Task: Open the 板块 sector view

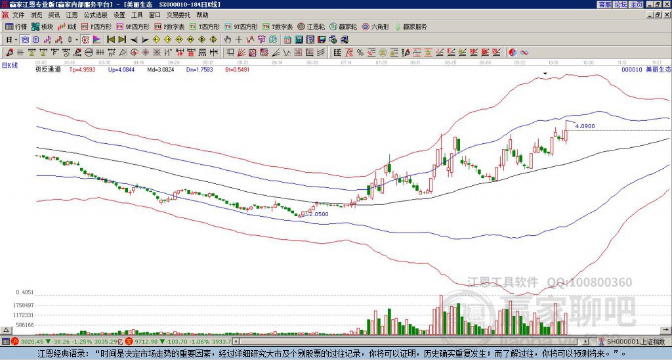Action: (42, 26)
